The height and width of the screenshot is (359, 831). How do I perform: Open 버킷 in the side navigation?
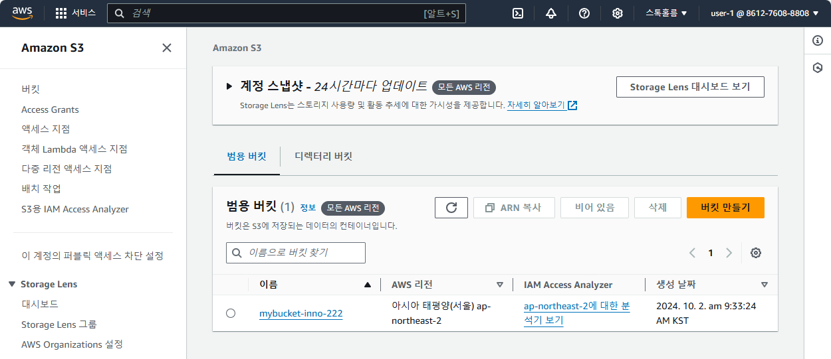click(31, 89)
